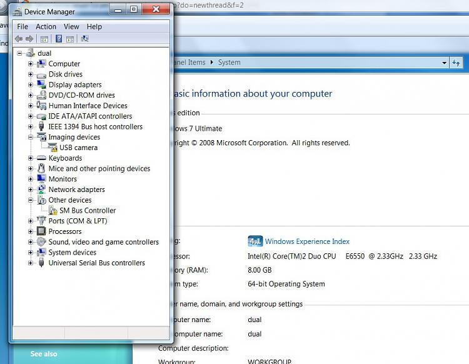Click the breadcrumb arrow before System
This screenshot has height=364, width=469.
click(x=212, y=62)
